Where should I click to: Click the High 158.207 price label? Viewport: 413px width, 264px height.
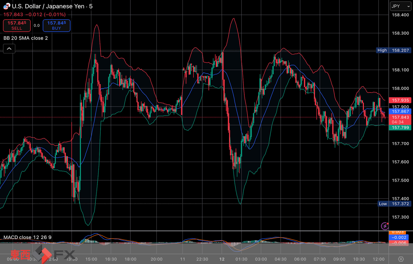point(394,50)
